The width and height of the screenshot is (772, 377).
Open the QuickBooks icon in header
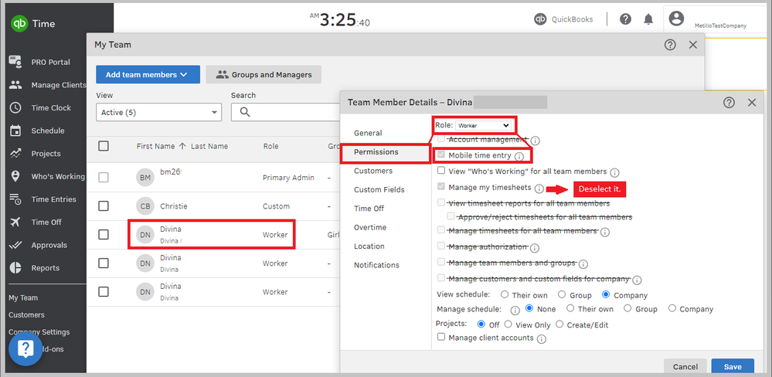[541, 19]
